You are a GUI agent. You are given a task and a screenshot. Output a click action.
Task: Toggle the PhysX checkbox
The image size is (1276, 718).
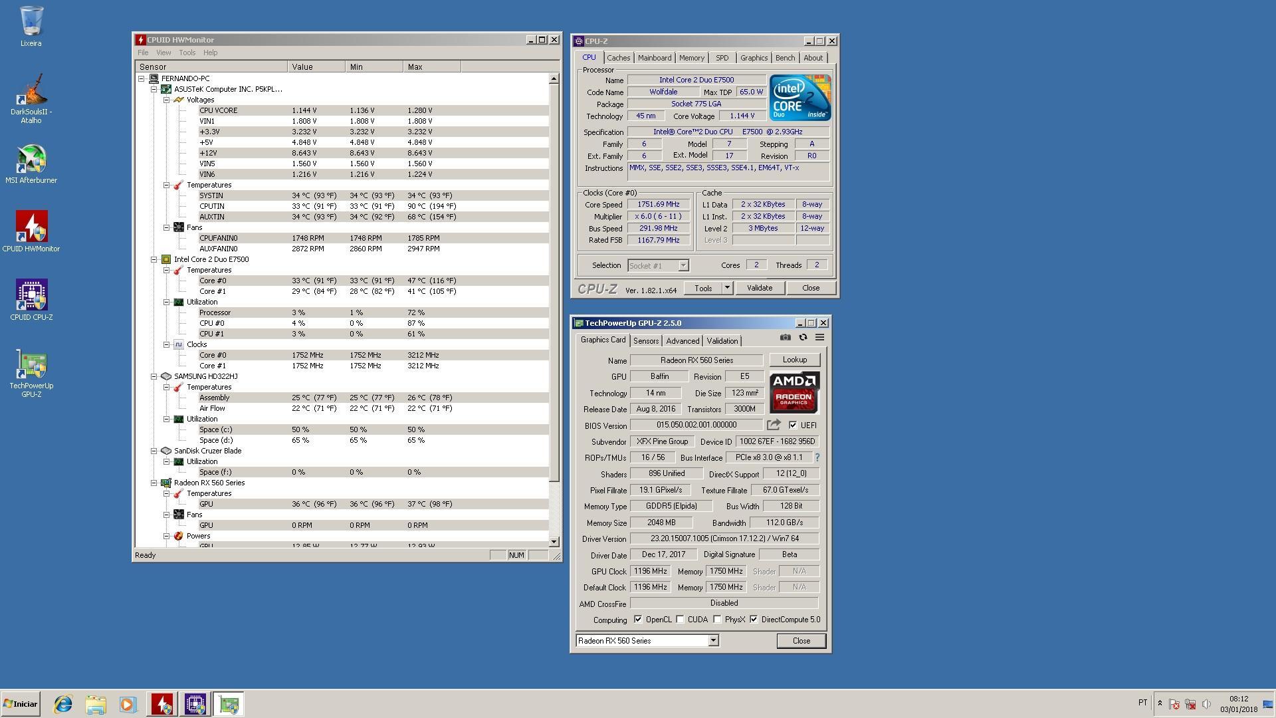pos(717,620)
